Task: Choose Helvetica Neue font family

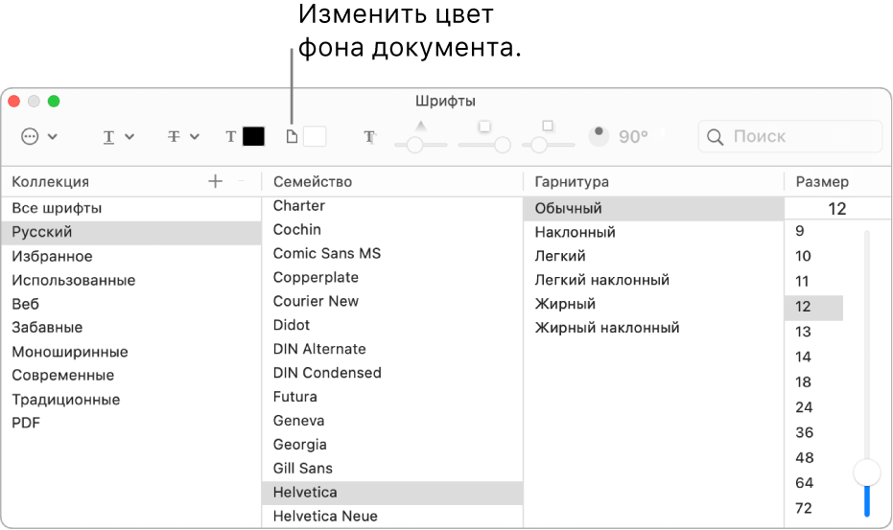Action: 391,517
